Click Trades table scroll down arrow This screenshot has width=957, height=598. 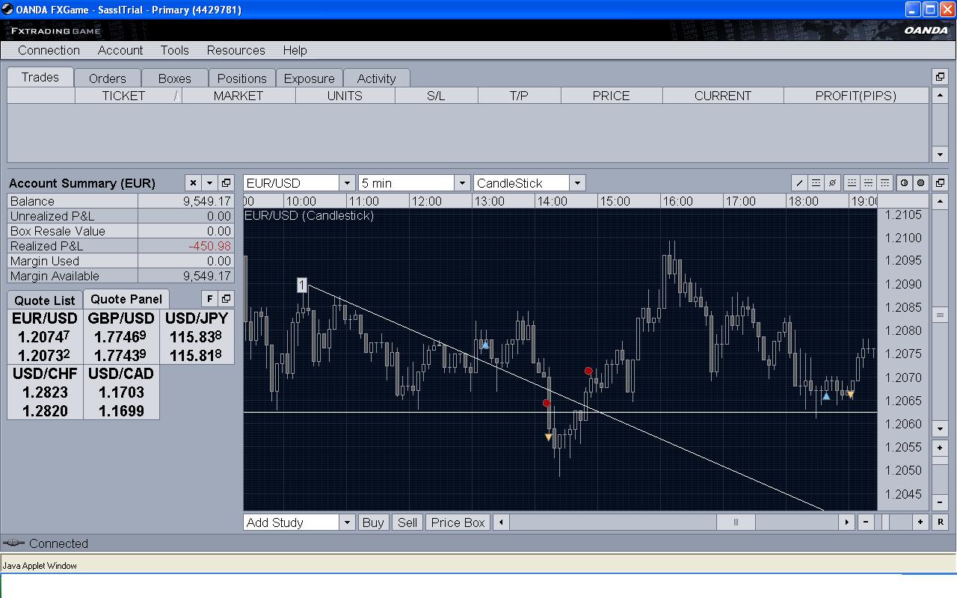tap(941, 155)
